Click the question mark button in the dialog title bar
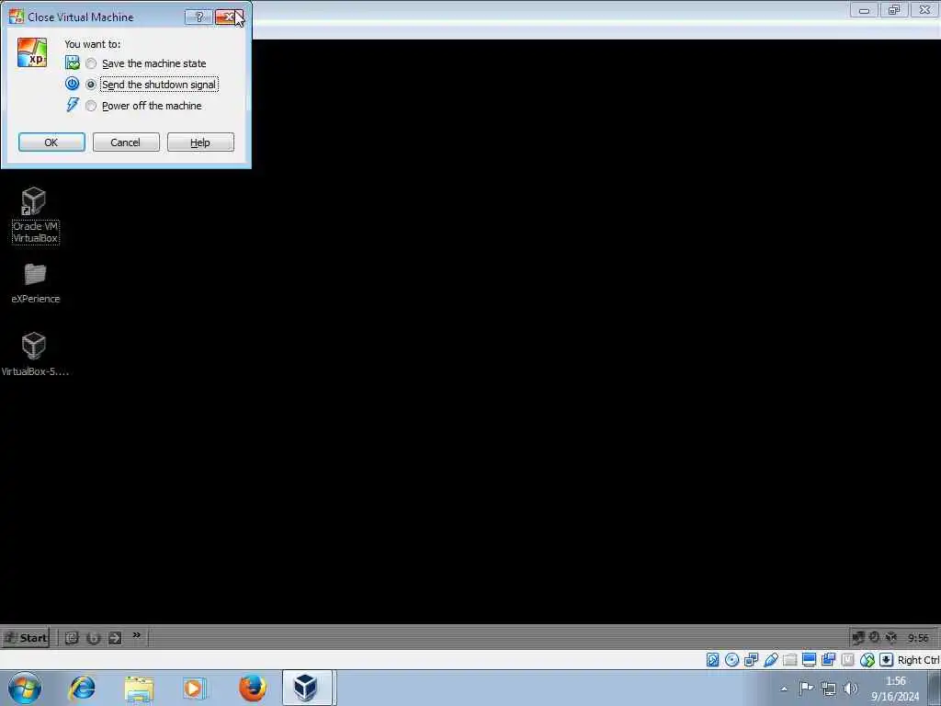The image size is (941, 706). pos(198,17)
